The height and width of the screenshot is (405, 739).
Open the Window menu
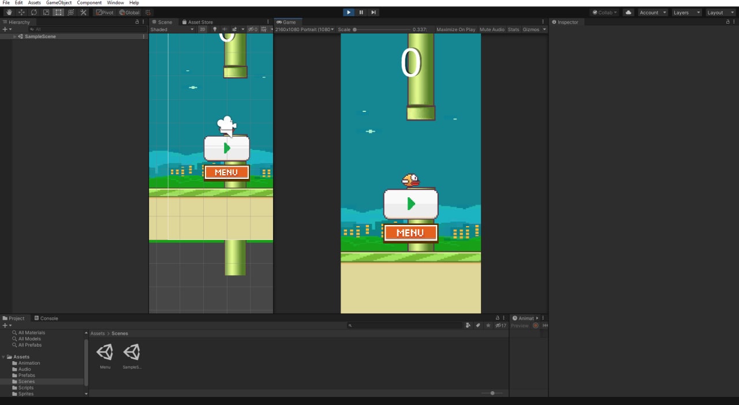pos(115,3)
